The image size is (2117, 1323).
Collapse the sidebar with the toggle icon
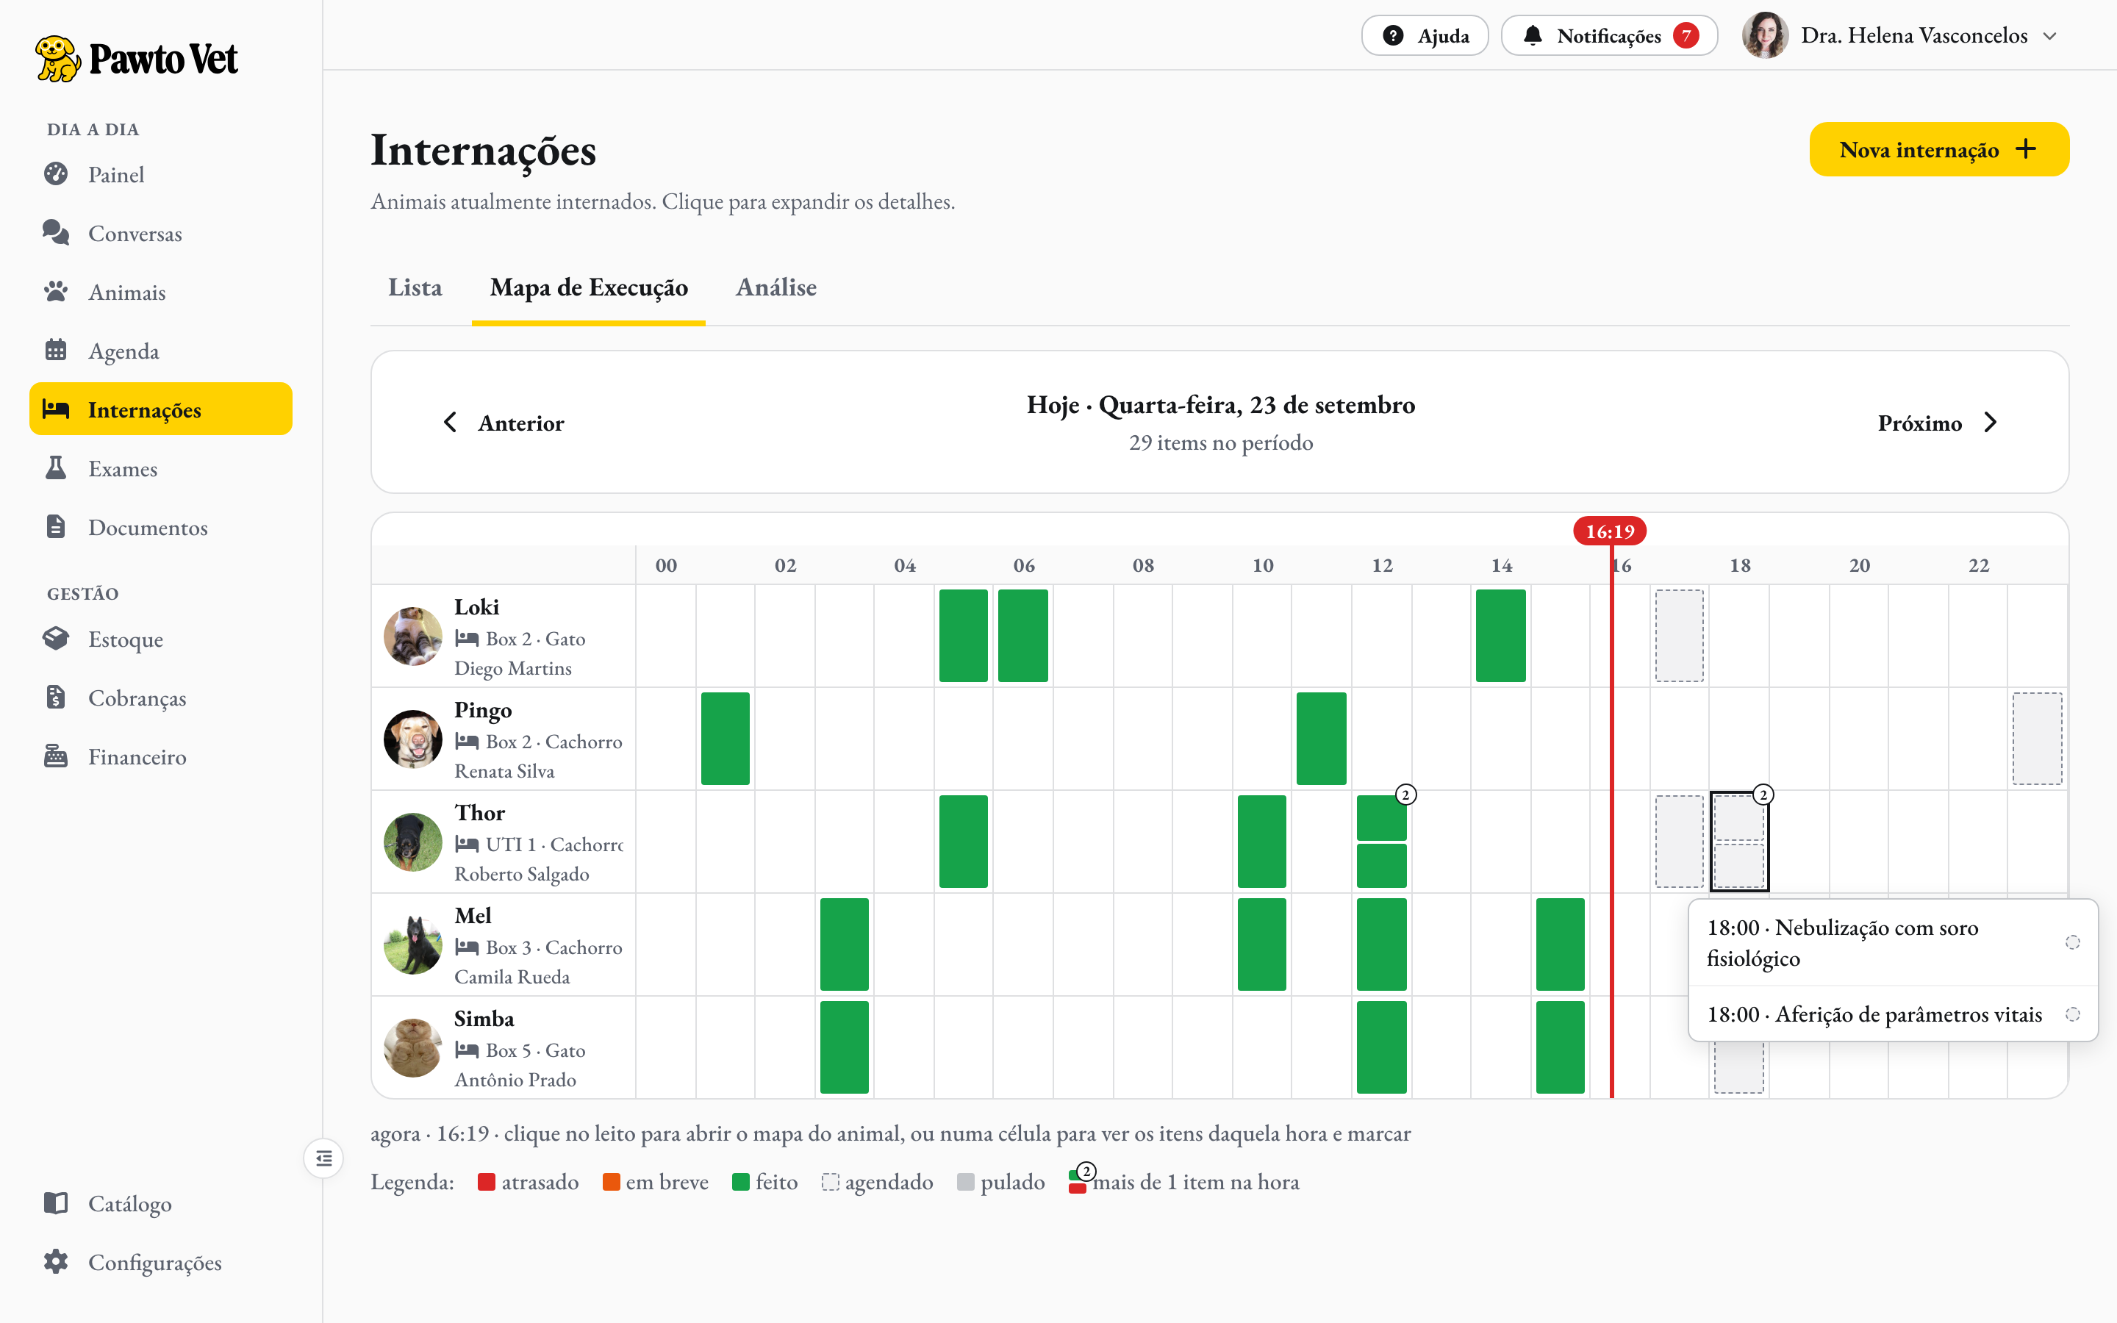323,1158
